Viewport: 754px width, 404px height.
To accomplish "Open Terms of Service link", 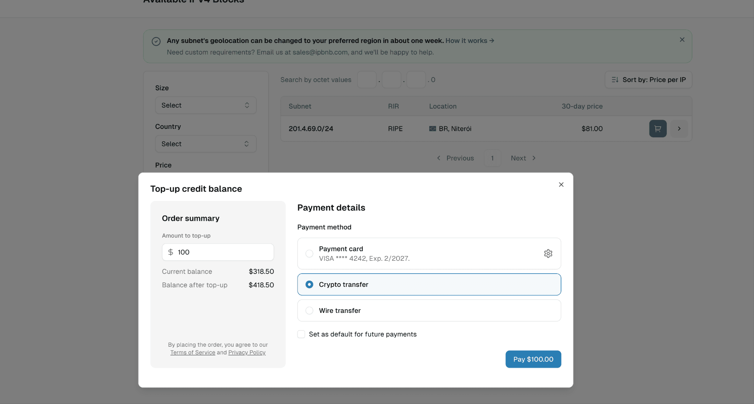I will tap(193, 352).
